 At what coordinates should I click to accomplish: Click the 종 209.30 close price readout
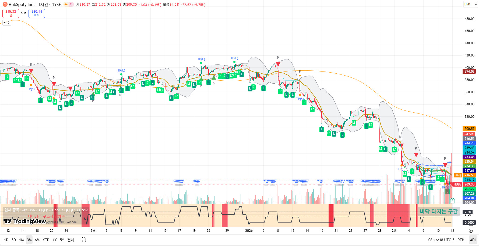click(130, 5)
